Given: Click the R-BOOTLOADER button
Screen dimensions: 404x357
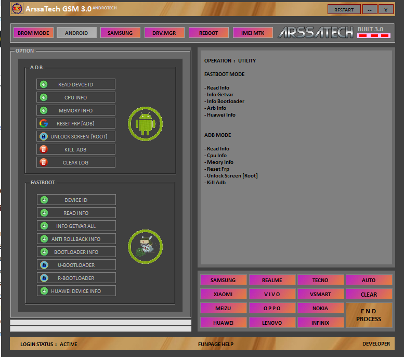Looking at the screenshot, I should pos(76,278).
